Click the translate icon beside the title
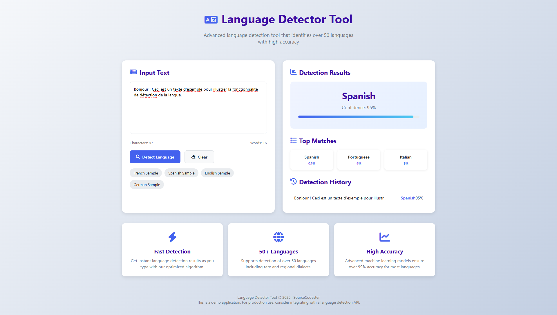Image resolution: width=557 pixels, height=315 pixels. [211, 19]
